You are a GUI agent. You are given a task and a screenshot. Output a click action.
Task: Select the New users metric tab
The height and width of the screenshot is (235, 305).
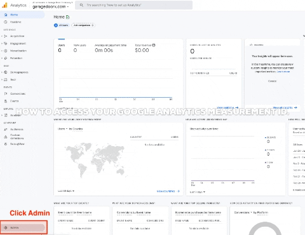pyautogui.click(x=79, y=48)
